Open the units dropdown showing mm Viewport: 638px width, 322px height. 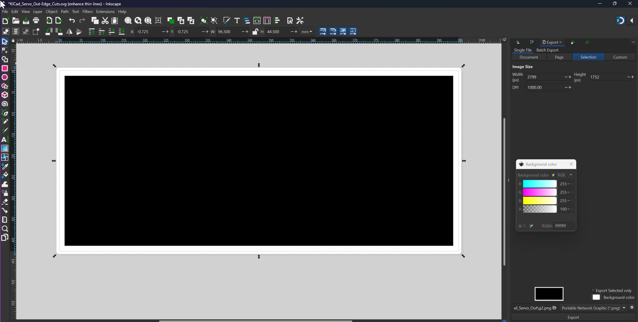tap(306, 32)
